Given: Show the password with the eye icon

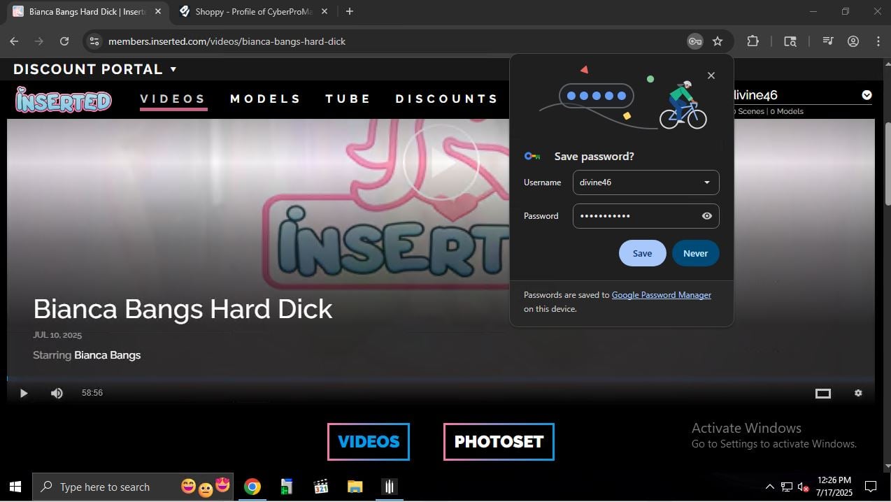Looking at the screenshot, I should [x=707, y=216].
